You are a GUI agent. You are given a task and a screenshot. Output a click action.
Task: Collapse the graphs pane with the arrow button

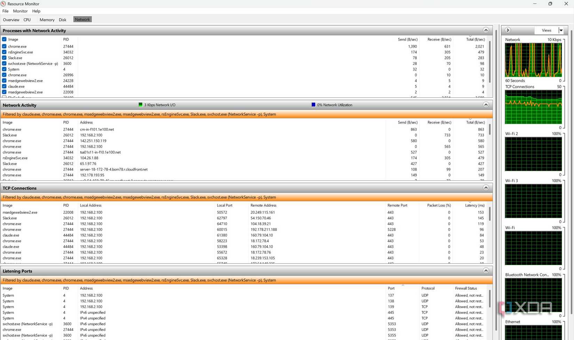point(508,30)
